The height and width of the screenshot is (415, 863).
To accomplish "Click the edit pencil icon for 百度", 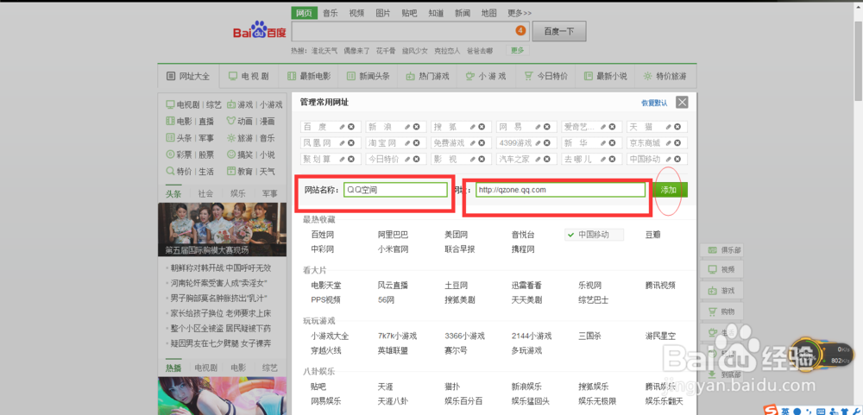I will [343, 127].
